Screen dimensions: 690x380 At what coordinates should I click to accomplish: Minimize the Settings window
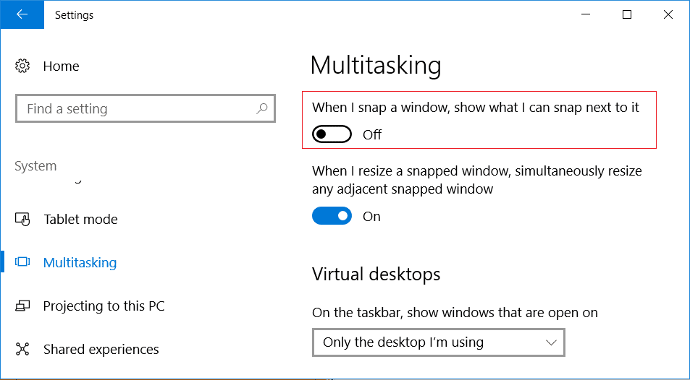click(x=586, y=14)
